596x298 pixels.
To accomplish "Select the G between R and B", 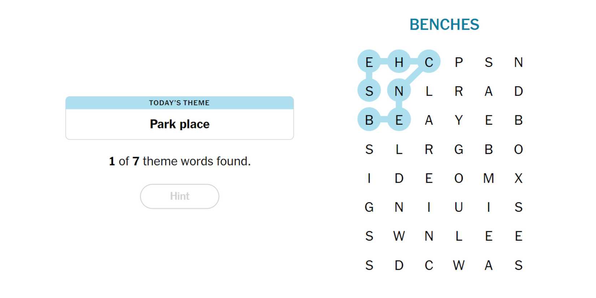I will pyautogui.click(x=459, y=149).
